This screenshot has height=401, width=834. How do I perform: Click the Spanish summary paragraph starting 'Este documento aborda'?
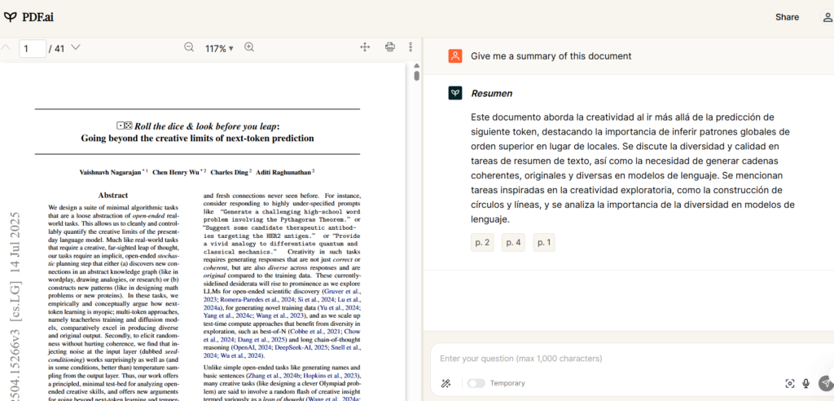click(x=632, y=168)
